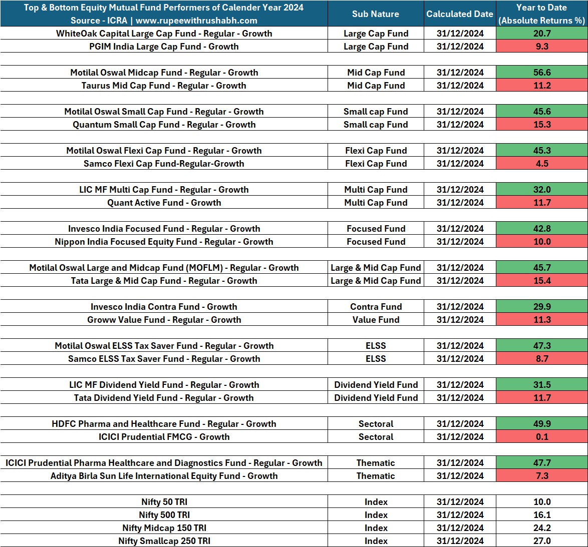The height and width of the screenshot is (547, 588).
Task: Select 'Motilal Oswal Flexi Cap Fund' cell
Action: pos(164,150)
